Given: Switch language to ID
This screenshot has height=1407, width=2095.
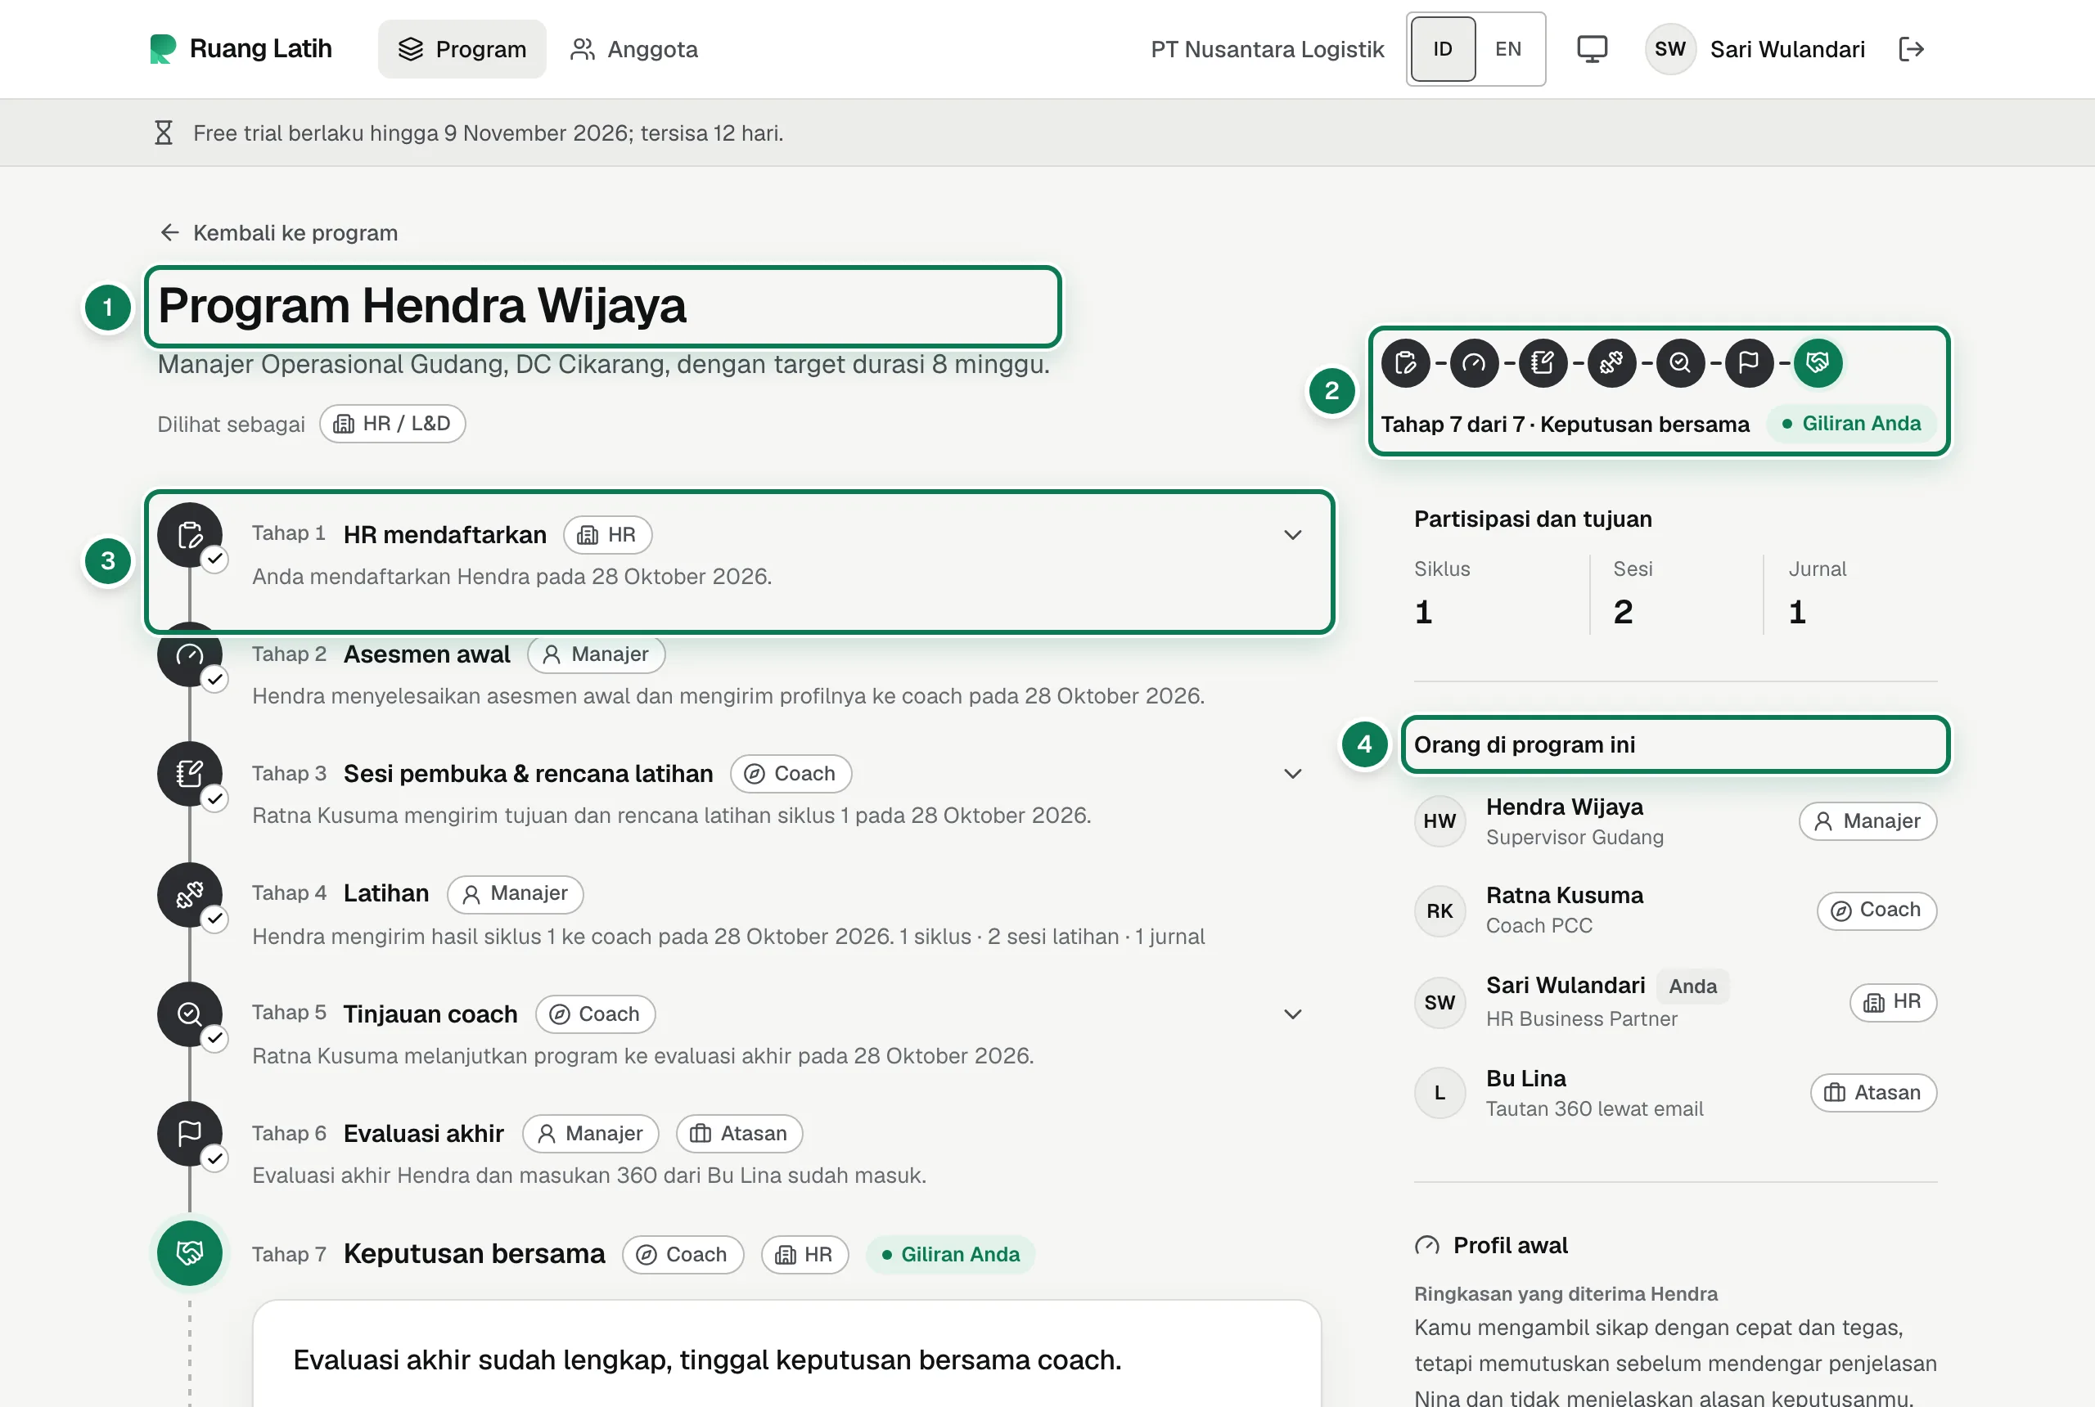Looking at the screenshot, I should click(1443, 48).
